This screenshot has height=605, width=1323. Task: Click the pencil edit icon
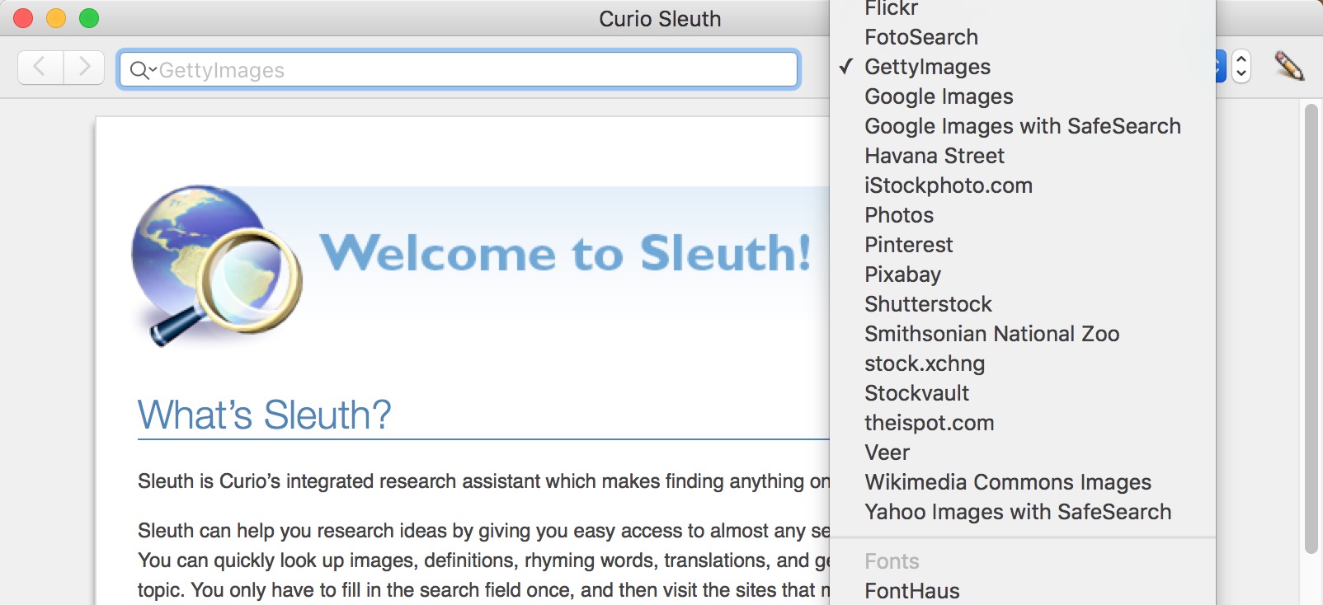point(1288,66)
